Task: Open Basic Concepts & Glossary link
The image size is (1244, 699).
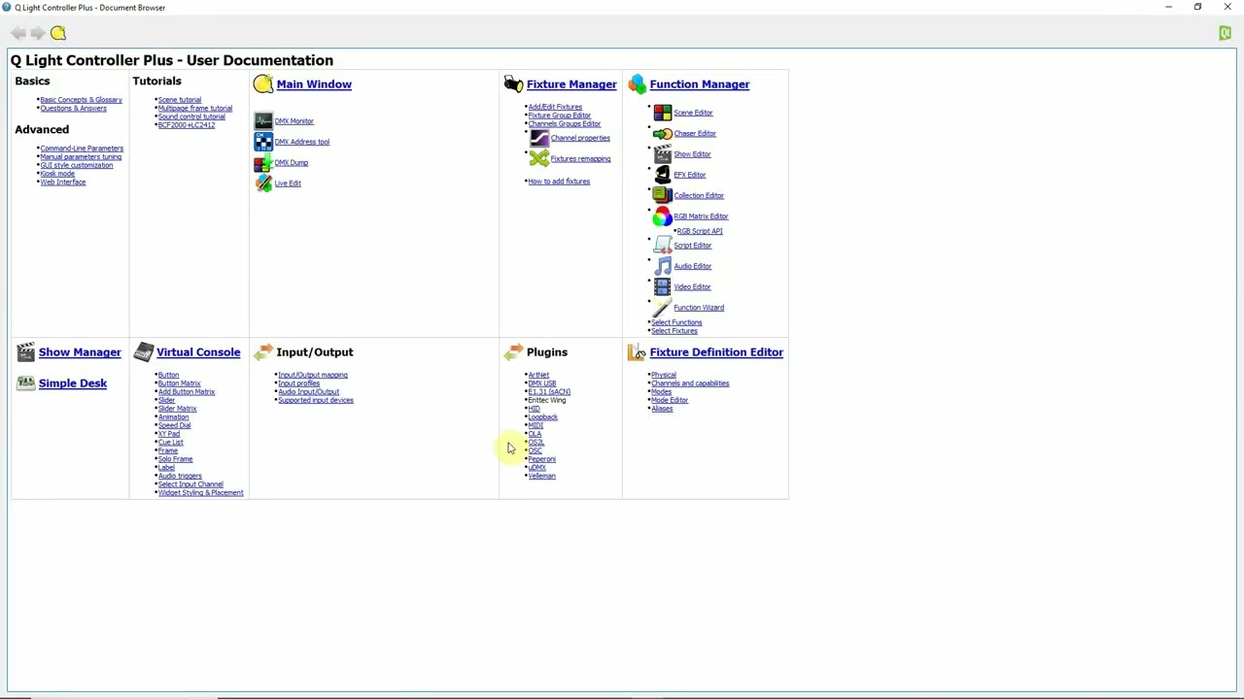Action: point(81,100)
